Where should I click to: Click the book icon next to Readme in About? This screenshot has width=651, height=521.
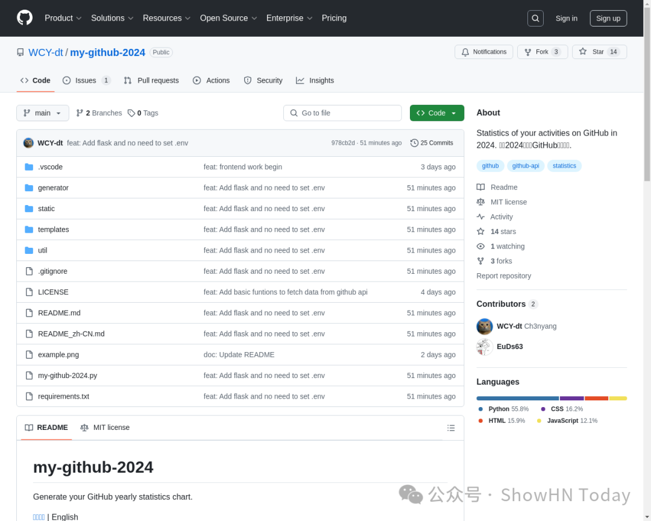480,188
